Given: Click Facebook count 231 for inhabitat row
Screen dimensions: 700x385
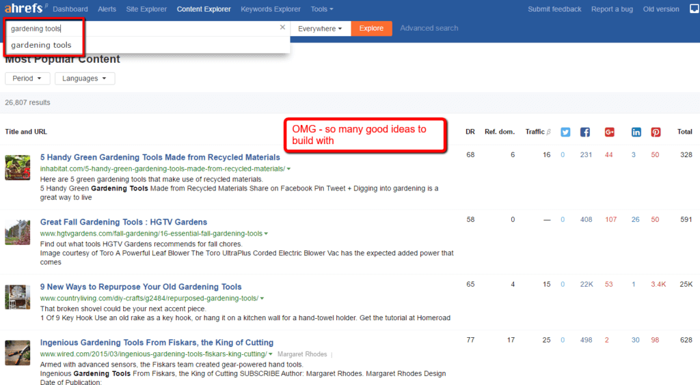Looking at the screenshot, I should [x=586, y=155].
